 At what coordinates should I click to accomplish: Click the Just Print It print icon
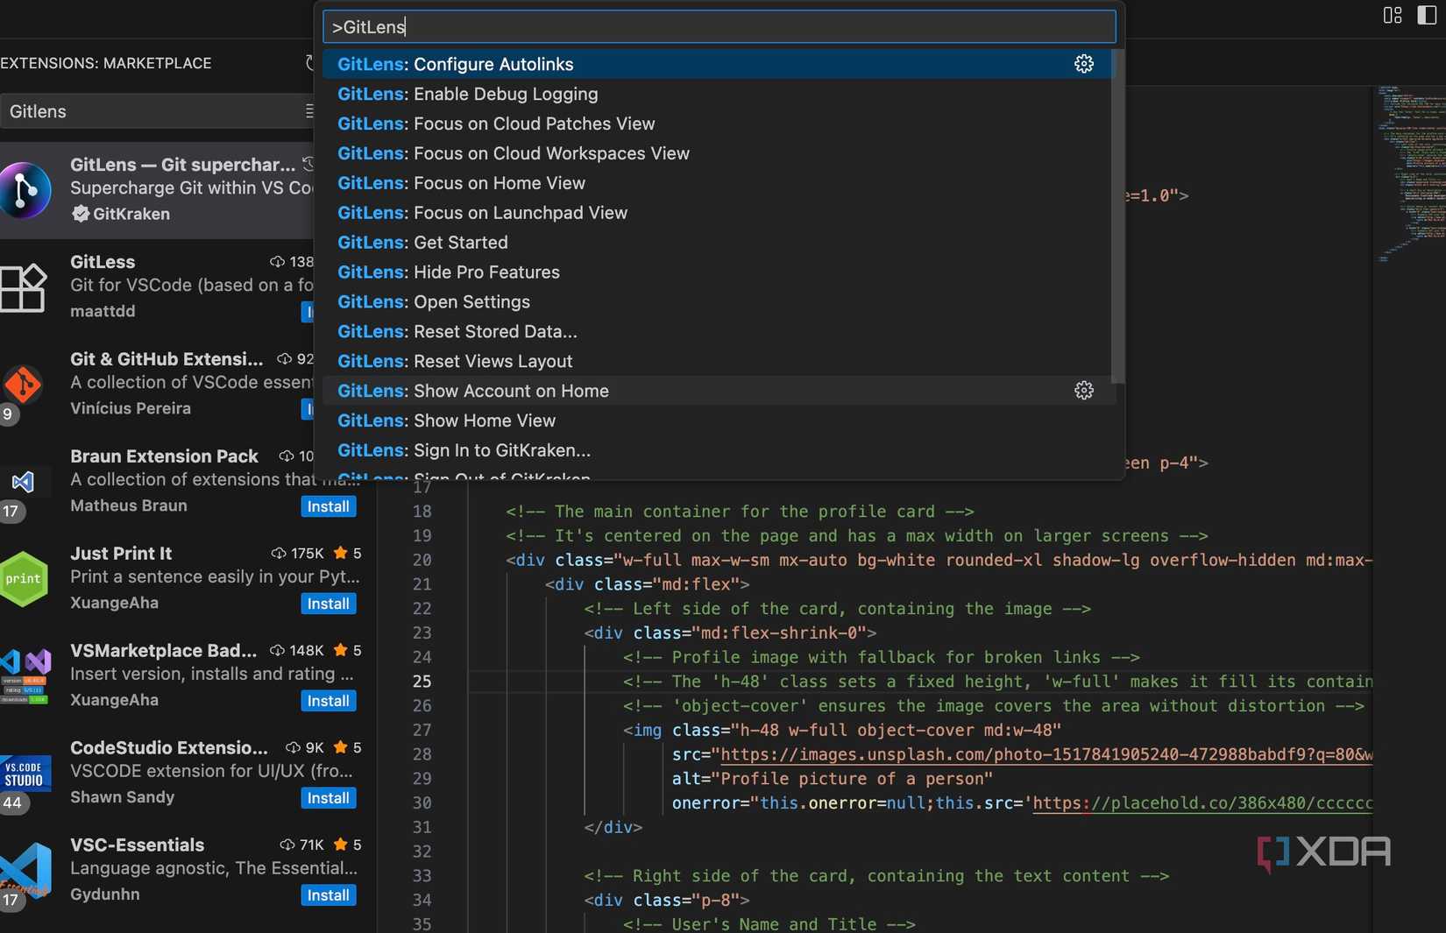[24, 578]
